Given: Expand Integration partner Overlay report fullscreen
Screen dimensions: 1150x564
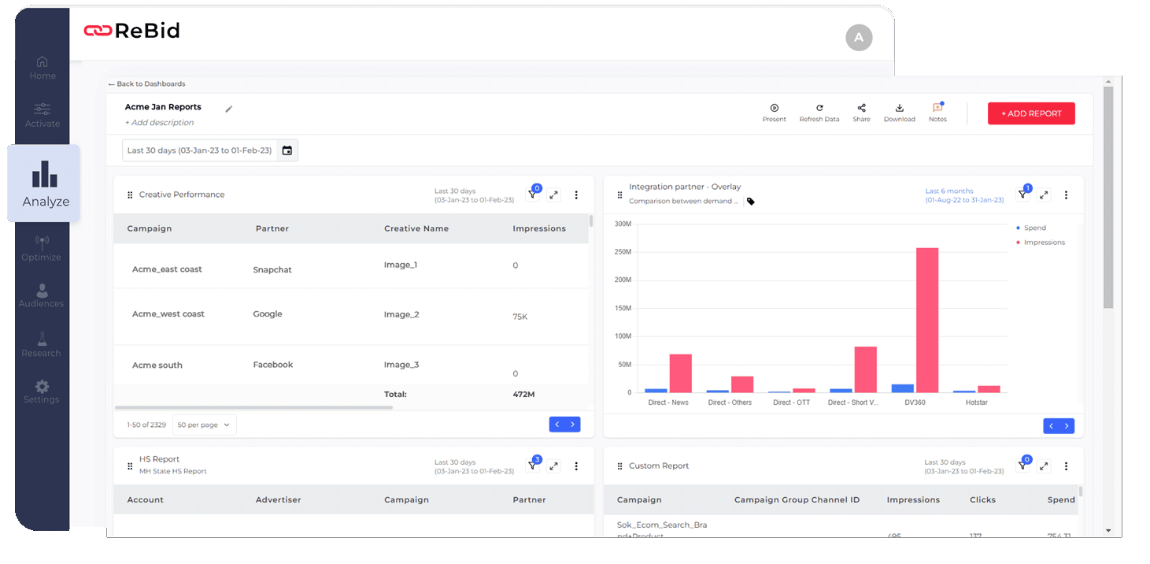Looking at the screenshot, I should pyautogui.click(x=1044, y=195).
